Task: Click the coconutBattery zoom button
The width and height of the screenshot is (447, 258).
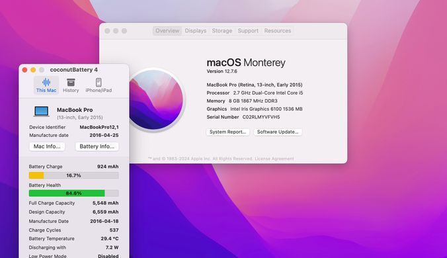Action: 42,70
